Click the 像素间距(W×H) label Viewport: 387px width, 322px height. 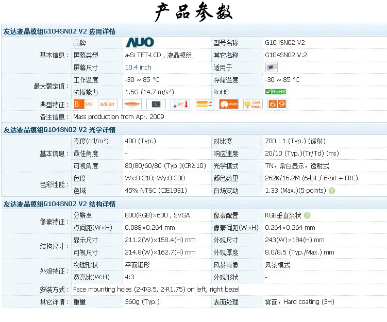[x=236, y=228]
